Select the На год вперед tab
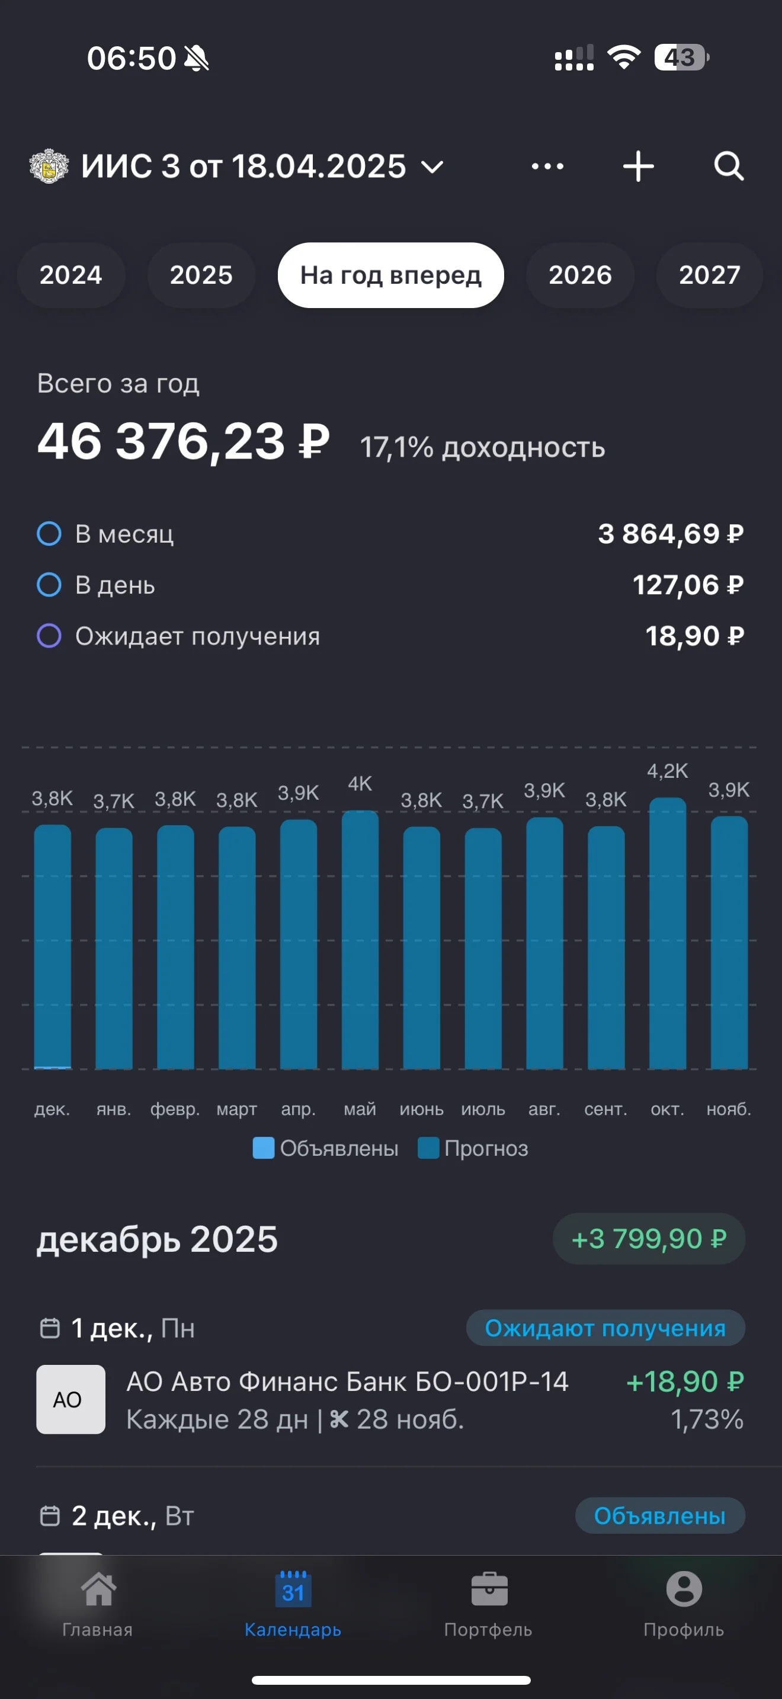The height and width of the screenshot is (1699, 782). click(x=391, y=275)
